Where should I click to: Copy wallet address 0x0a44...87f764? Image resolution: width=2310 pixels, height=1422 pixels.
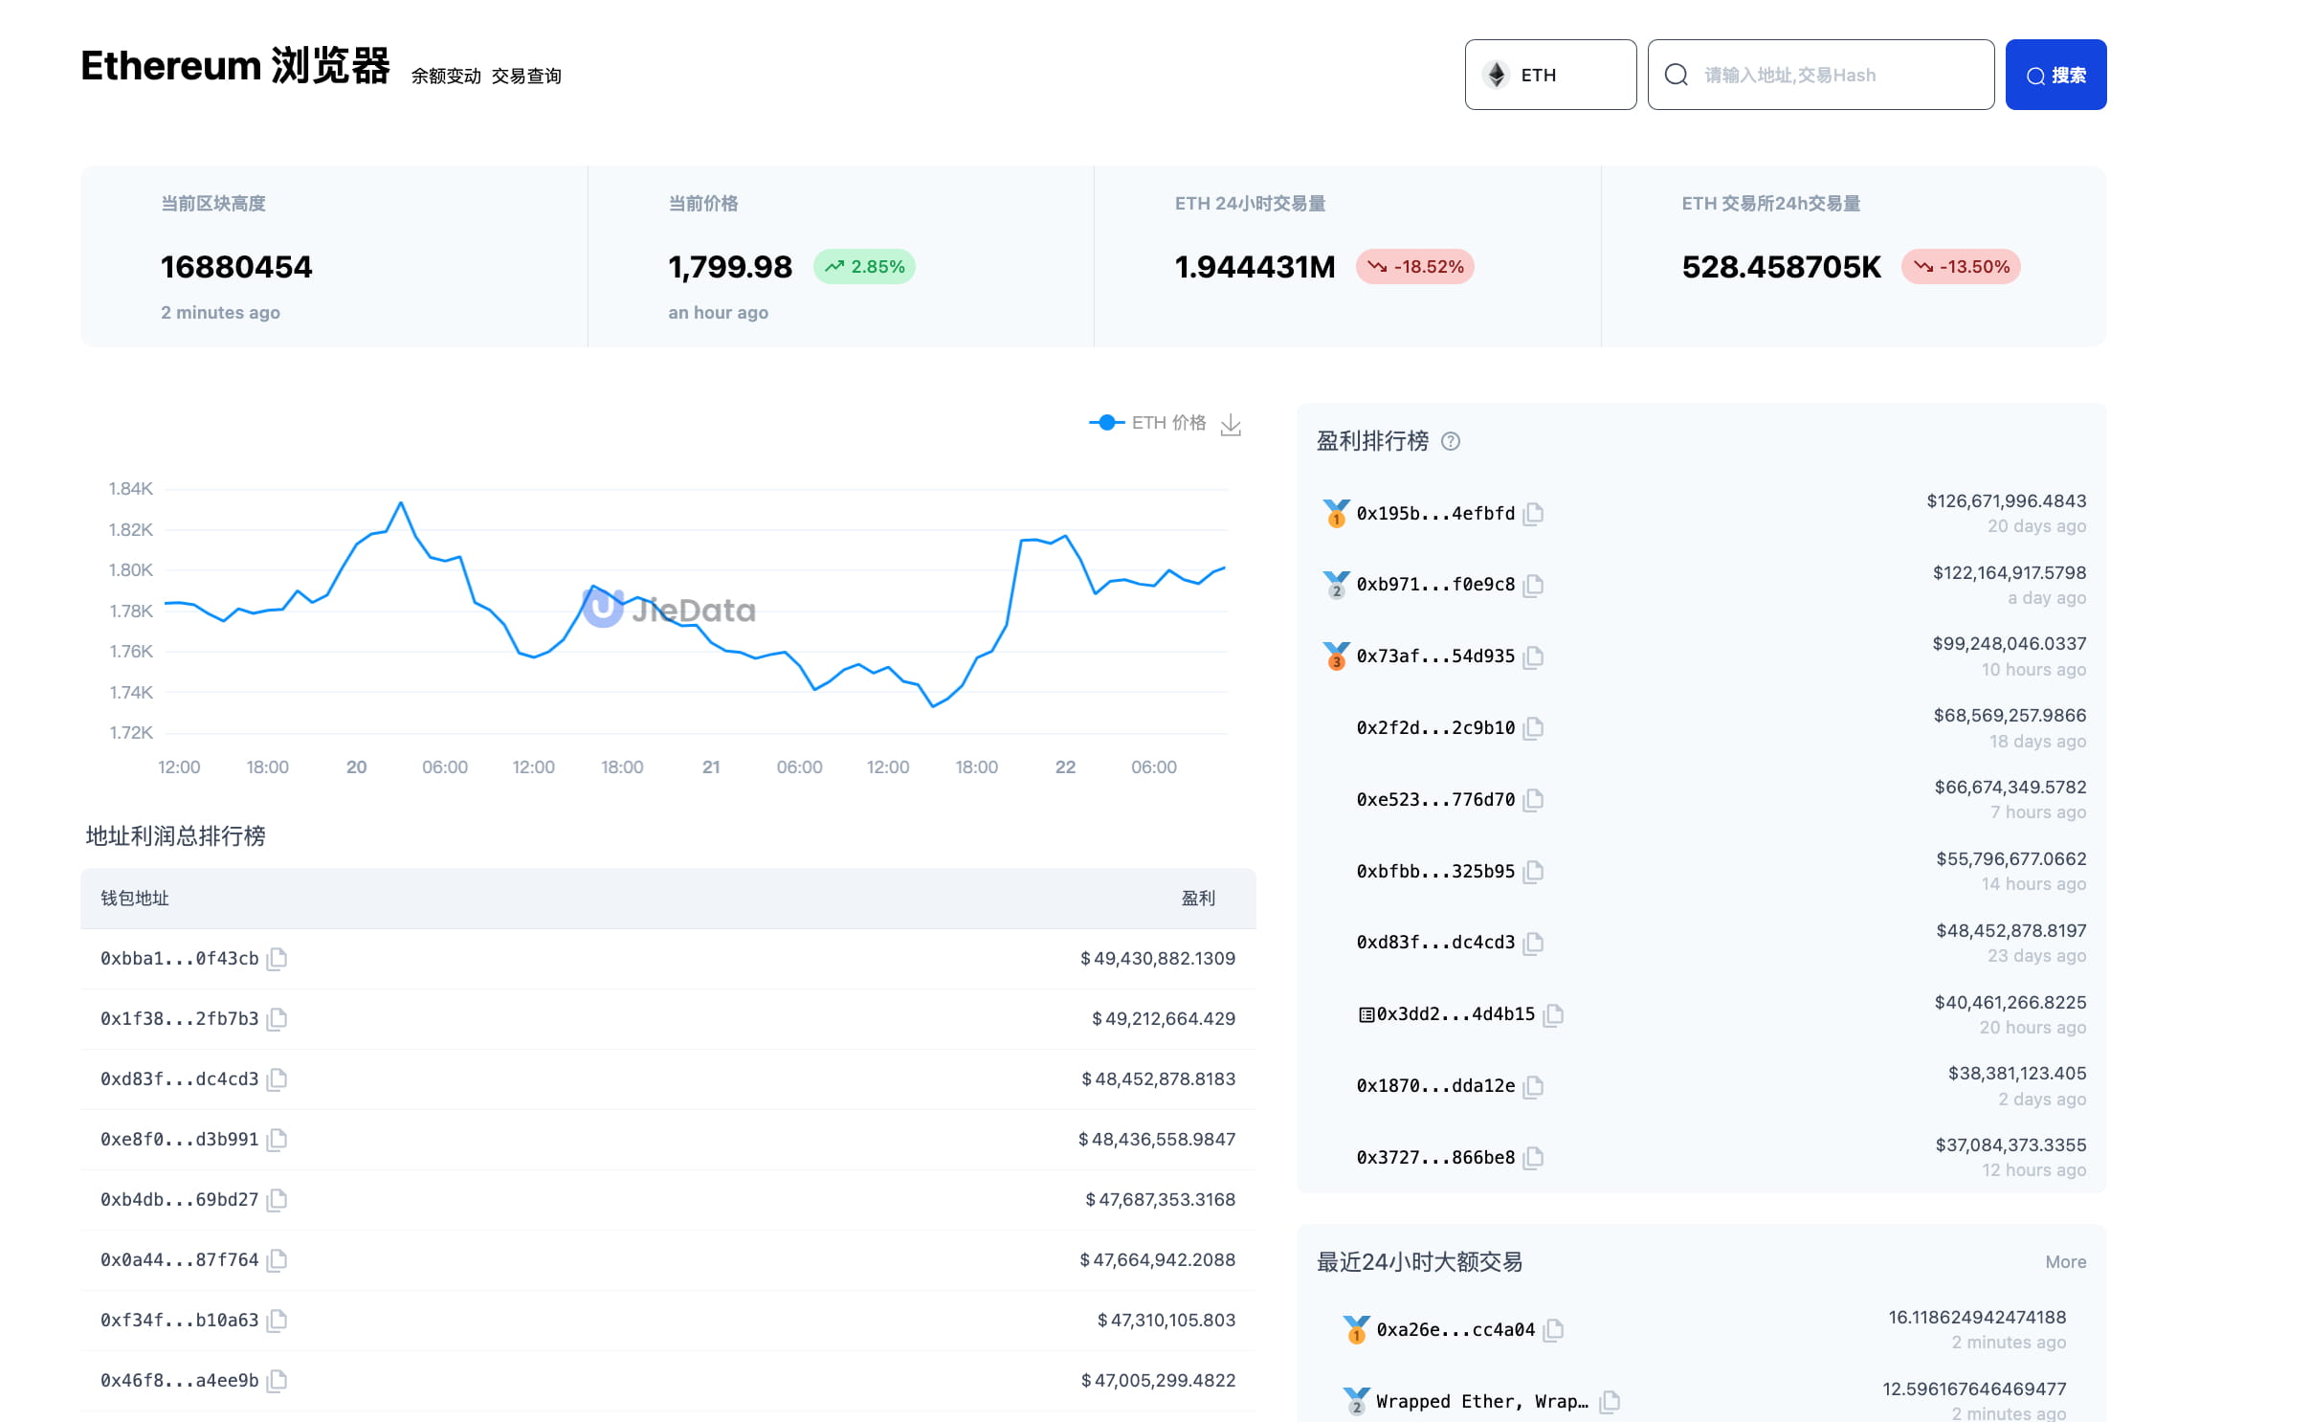tap(277, 1260)
